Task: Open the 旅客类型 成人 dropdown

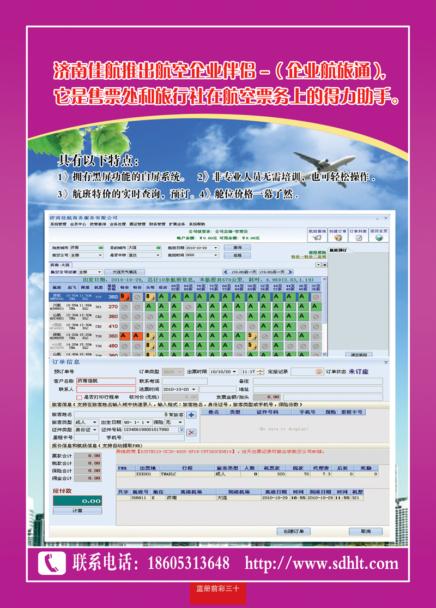Action: 94,422
